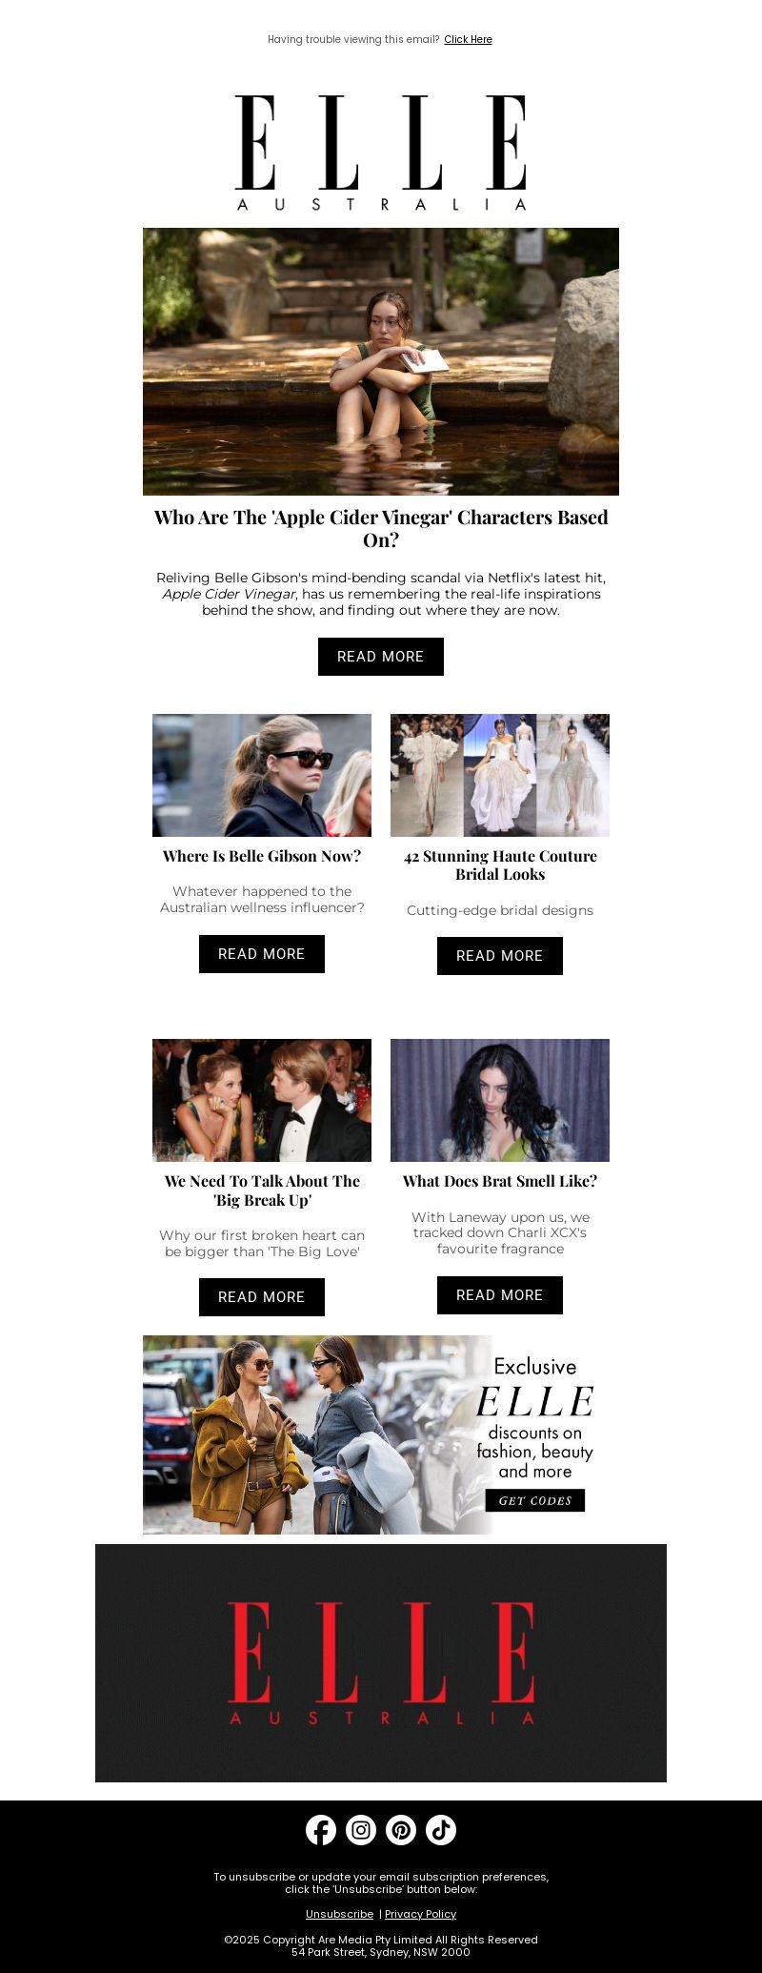Open the Privacy Policy link

click(x=420, y=1914)
